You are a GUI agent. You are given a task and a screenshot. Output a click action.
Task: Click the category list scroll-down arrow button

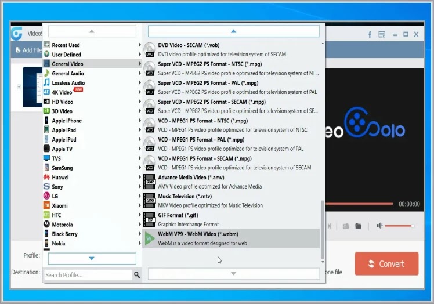tap(92, 258)
